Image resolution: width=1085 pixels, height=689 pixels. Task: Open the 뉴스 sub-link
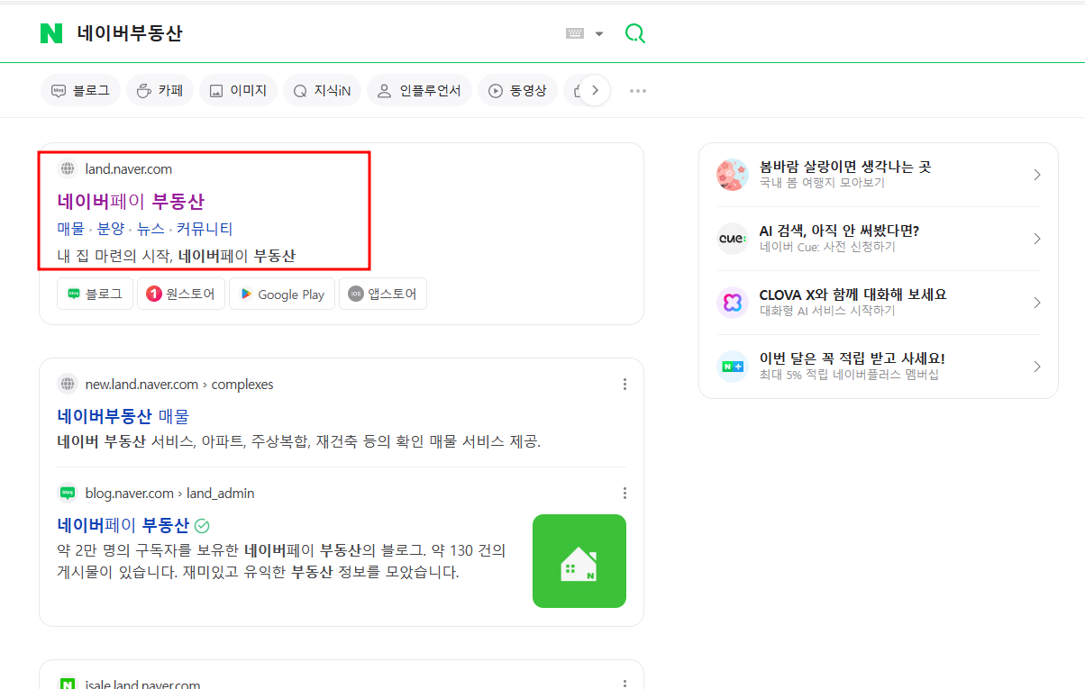150,229
